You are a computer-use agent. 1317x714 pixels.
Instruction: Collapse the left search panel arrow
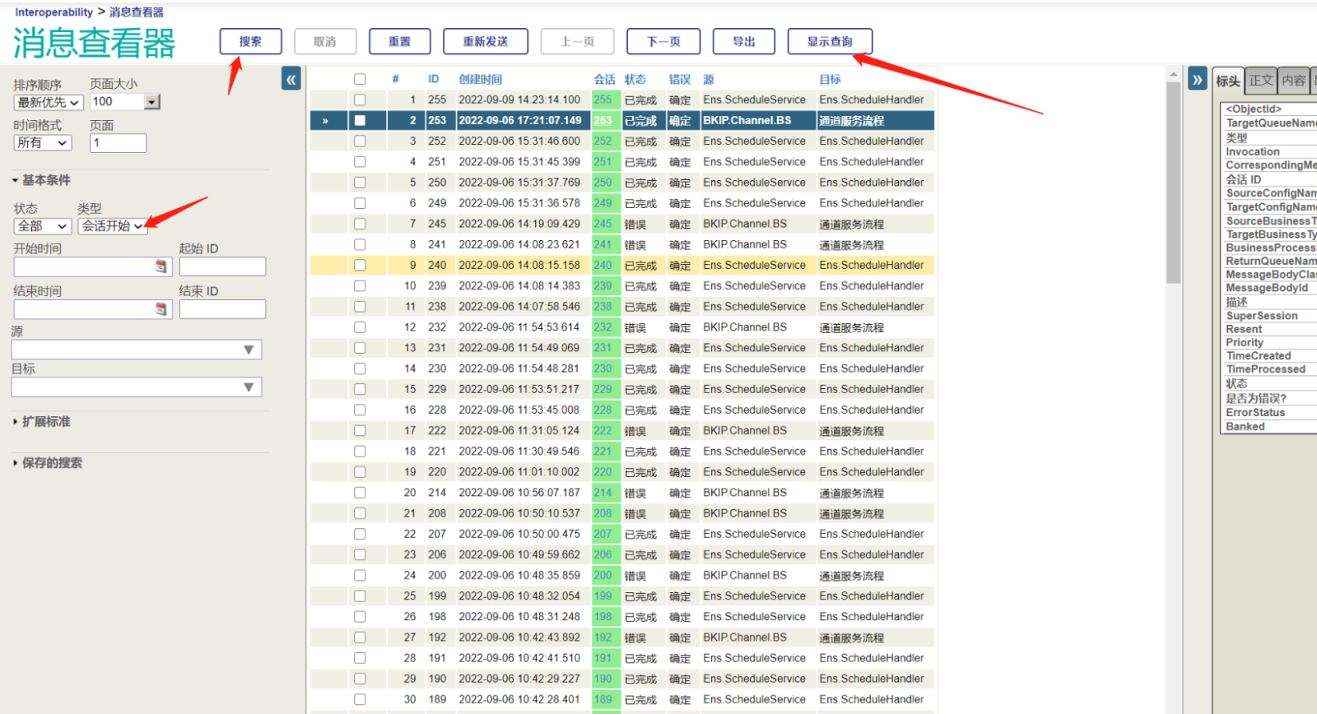point(291,79)
